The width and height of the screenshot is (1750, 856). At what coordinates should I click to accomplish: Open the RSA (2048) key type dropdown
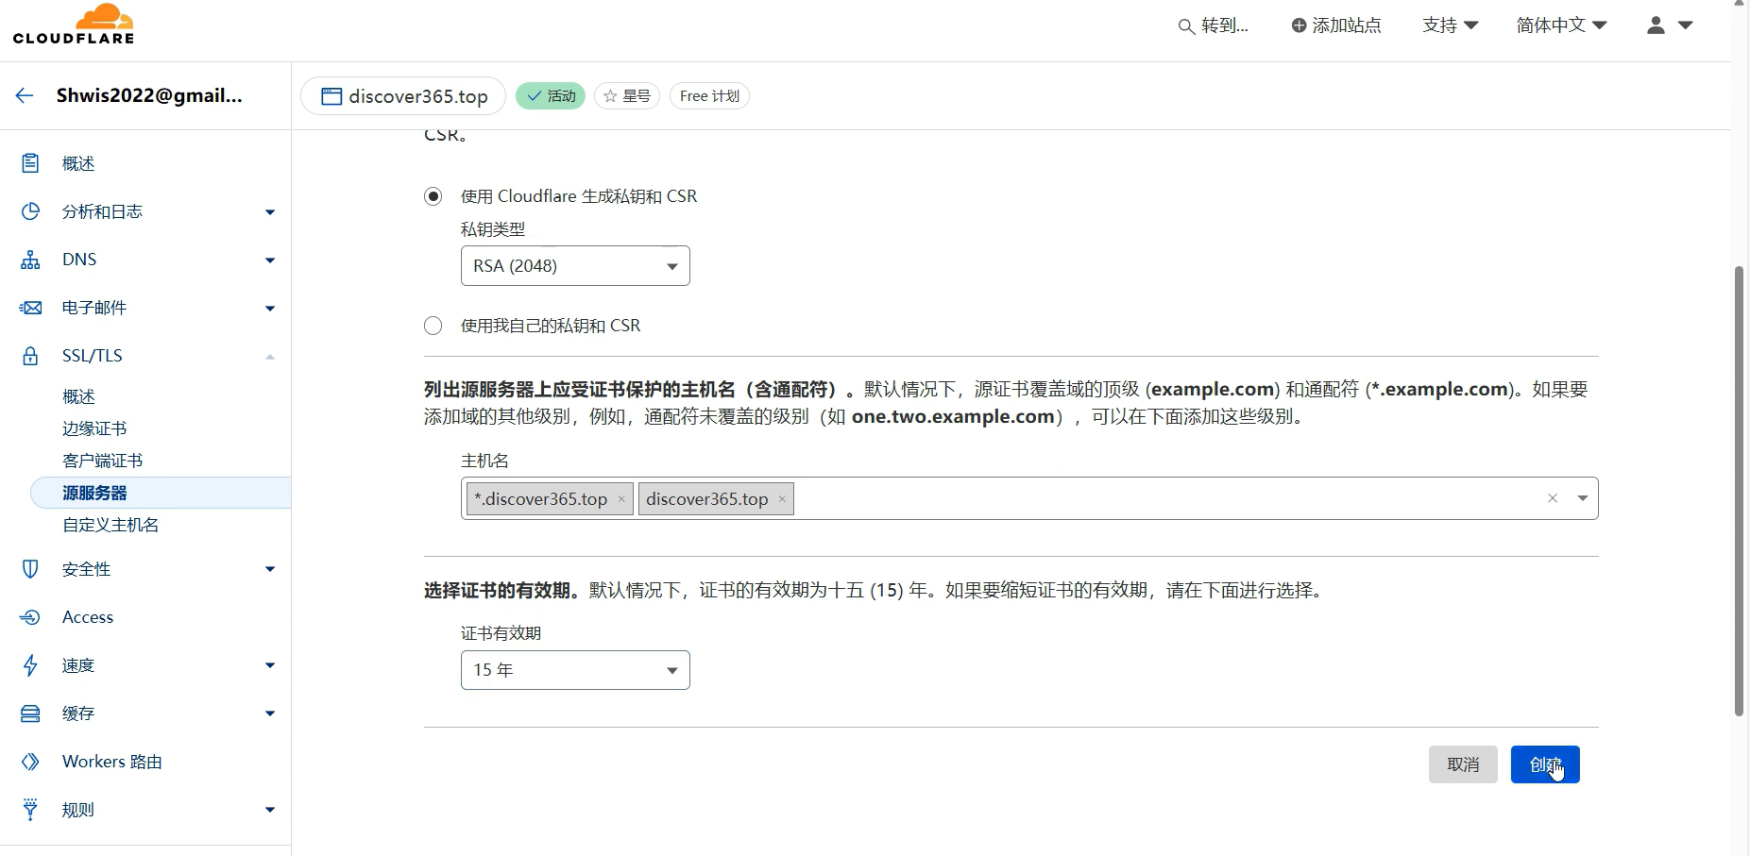[x=575, y=266]
